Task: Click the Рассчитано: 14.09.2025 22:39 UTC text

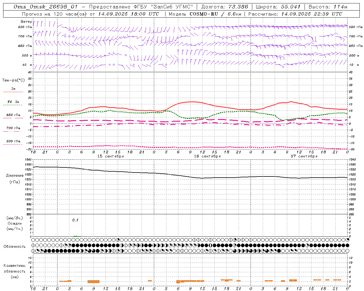Action: 295,14
